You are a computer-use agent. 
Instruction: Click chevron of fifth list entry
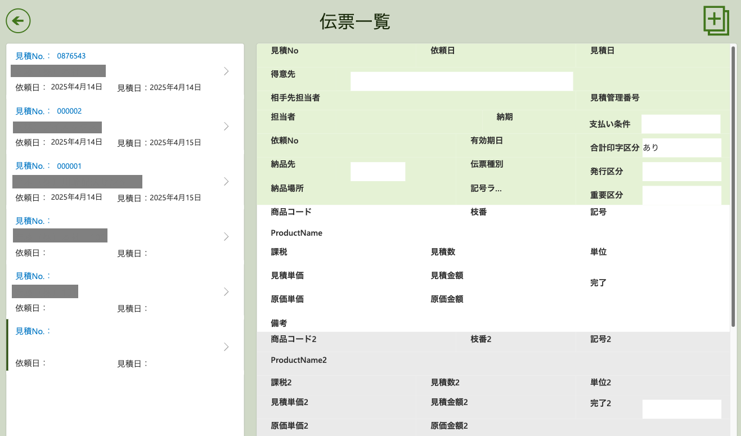click(226, 291)
